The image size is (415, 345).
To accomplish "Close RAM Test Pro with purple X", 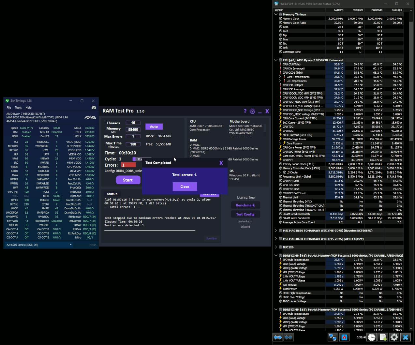I will pyautogui.click(x=267, y=111).
